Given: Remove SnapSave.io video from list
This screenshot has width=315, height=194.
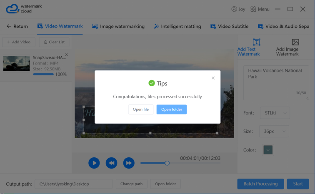Looking at the screenshot, I should click(x=67, y=55).
